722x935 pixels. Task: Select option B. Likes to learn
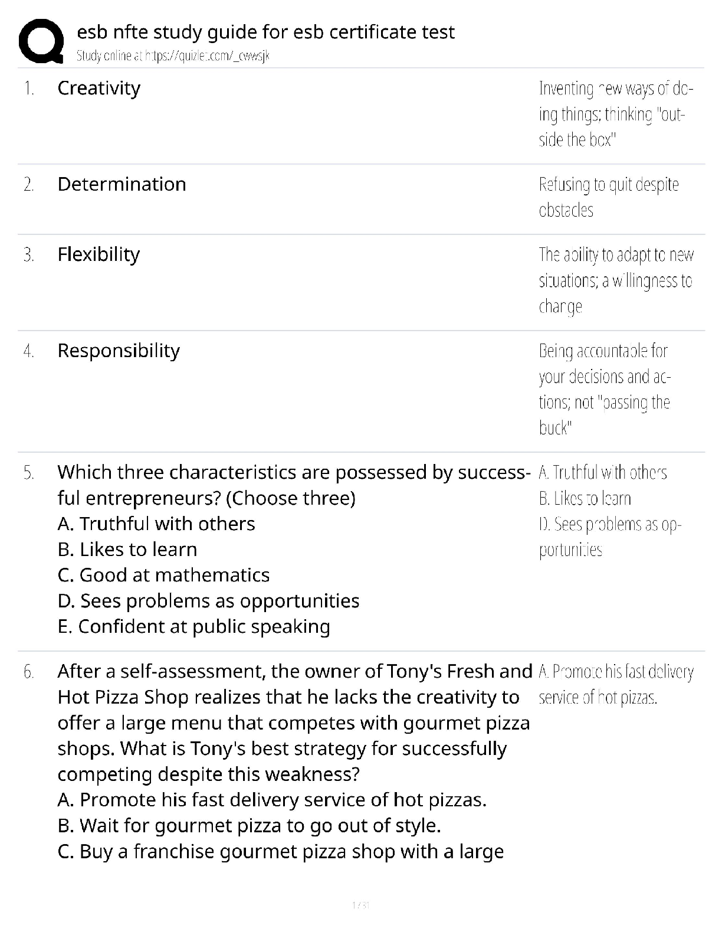tap(127, 550)
